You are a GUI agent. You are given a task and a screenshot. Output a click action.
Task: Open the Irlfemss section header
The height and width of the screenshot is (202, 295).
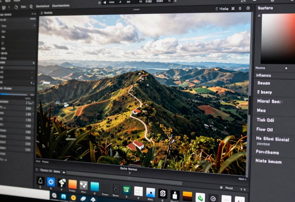coord(264,75)
